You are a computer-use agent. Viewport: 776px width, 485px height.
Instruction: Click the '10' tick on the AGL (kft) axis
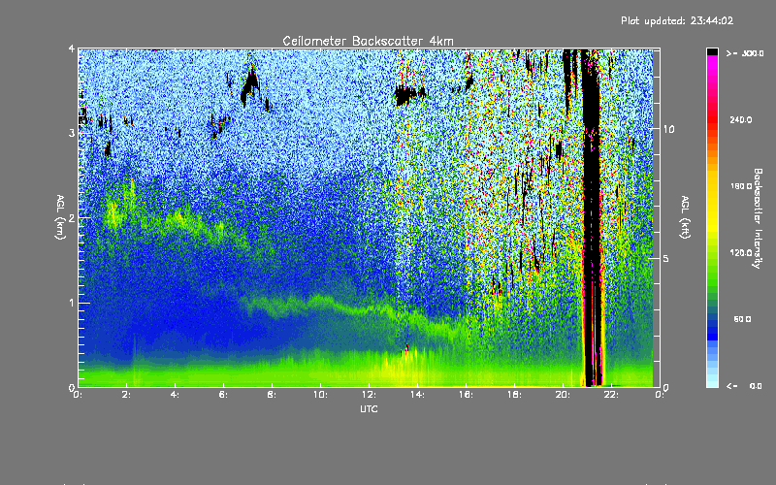668,129
